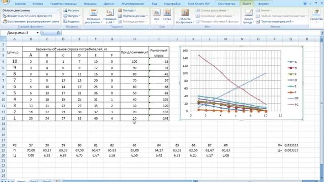
Task: Open the Формулы ribbon tab
Action: (x=90, y=4)
